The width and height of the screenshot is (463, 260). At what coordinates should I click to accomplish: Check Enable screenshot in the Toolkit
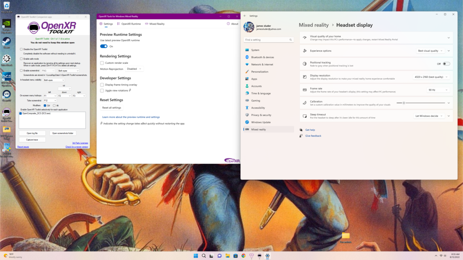21,70
